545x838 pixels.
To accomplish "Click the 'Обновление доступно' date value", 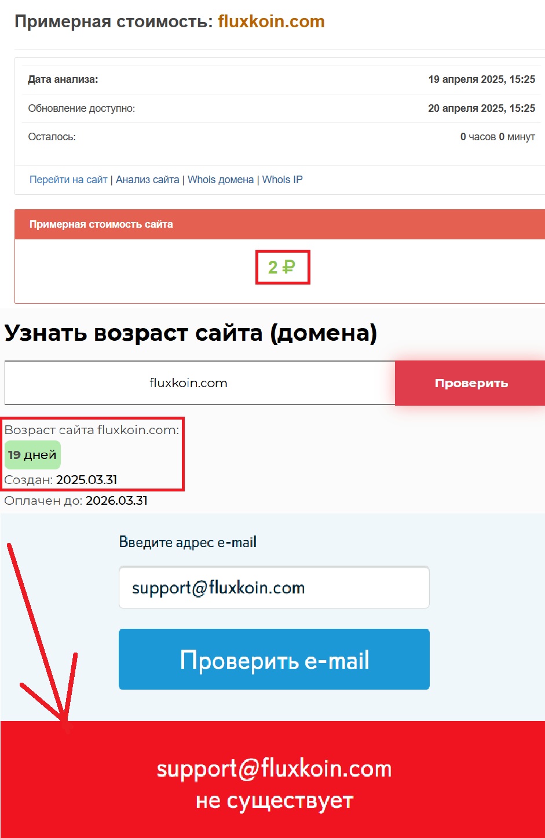I will (x=482, y=108).
